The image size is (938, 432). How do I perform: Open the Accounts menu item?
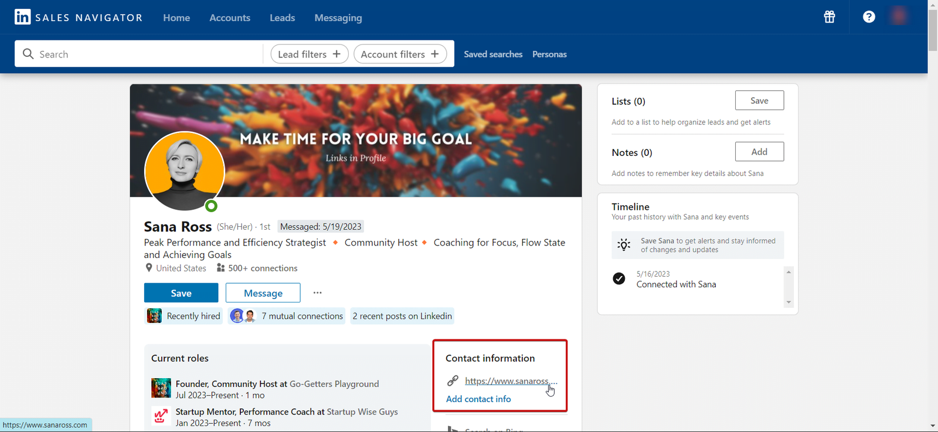click(x=230, y=18)
